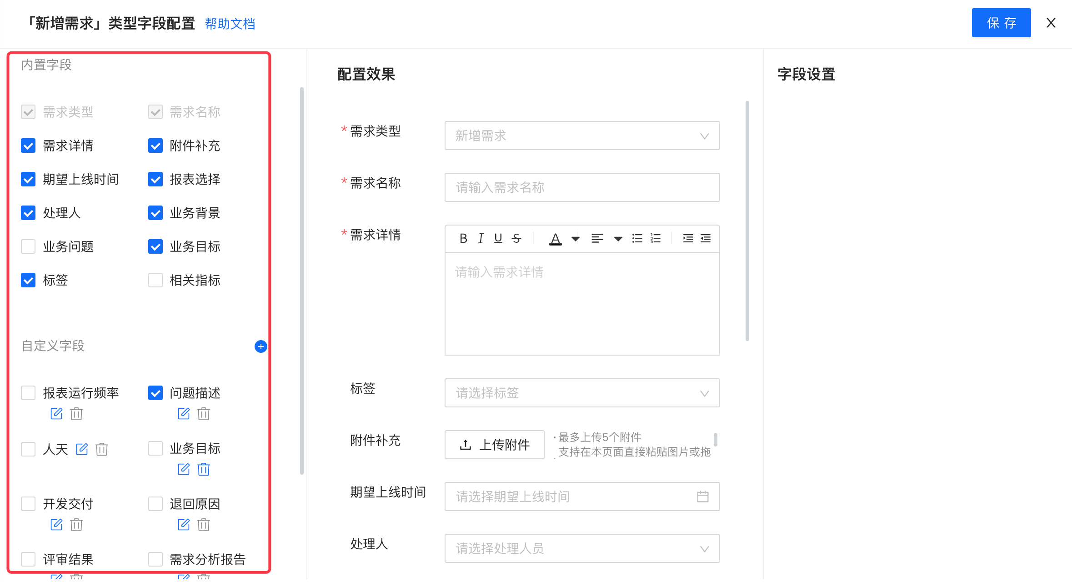Viewport: 1072px width, 582px height.
Task: Apply strikethrough formatting icon
Action: [x=516, y=238]
